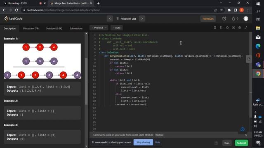
Task: Open the notes icon beside the editor
Action: (249, 59)
